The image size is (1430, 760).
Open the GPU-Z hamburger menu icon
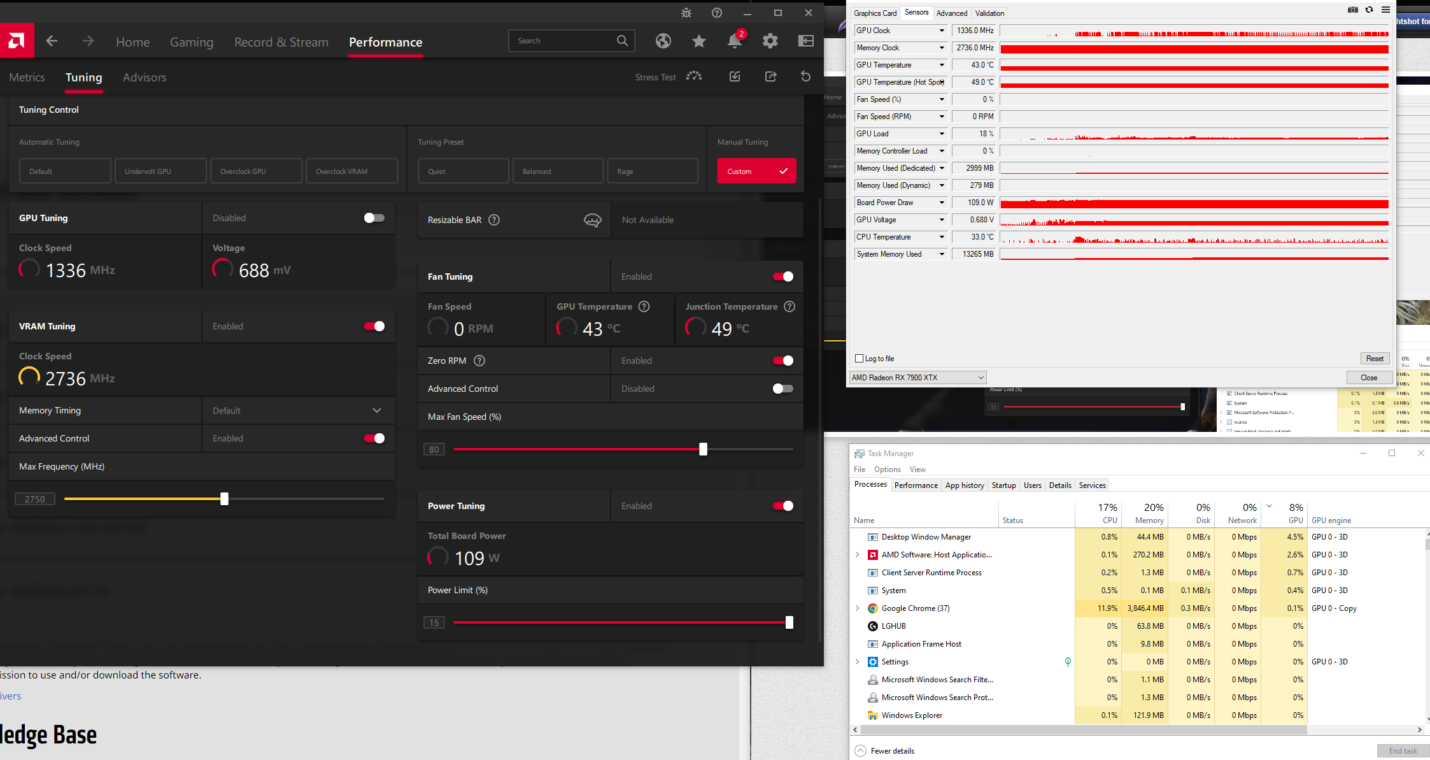(1385, 10)
